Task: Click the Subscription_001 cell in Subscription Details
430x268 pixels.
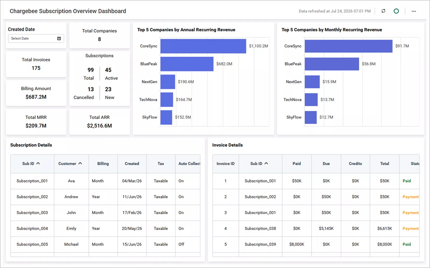Action: 32,181
